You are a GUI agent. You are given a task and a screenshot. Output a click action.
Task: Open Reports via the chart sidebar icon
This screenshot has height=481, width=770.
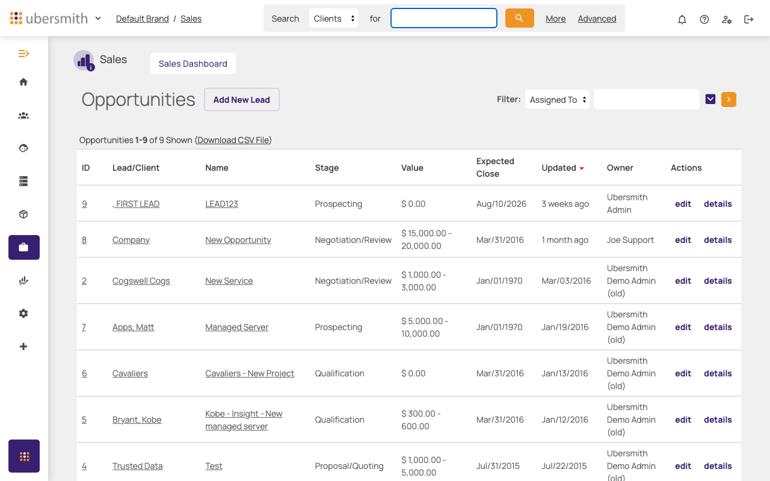[23, 280]
